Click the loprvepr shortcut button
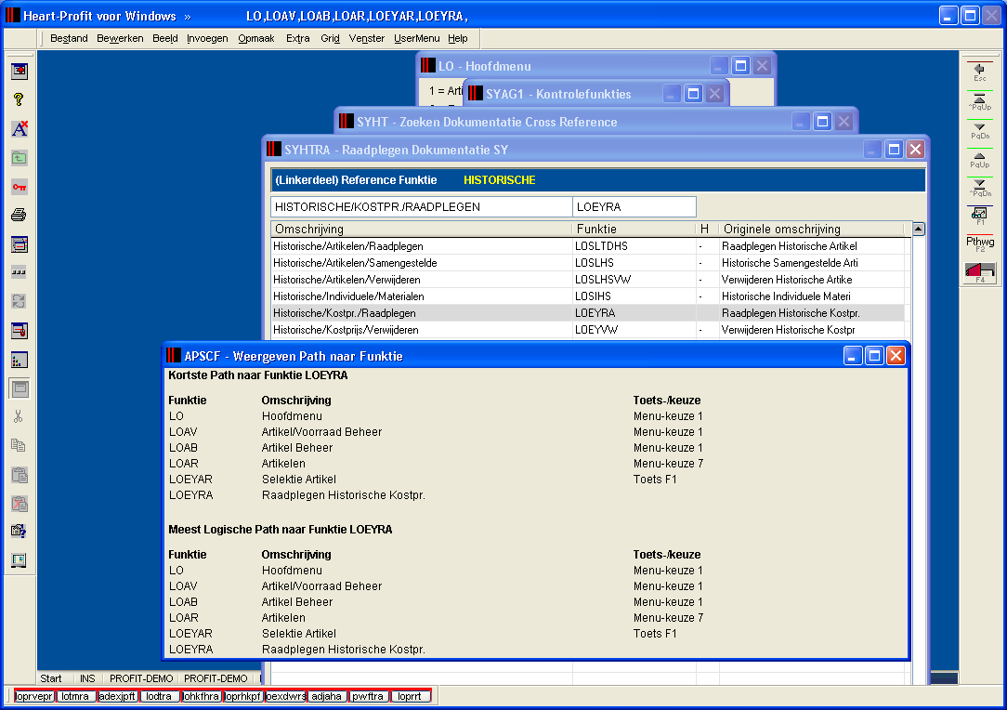Image resolution: width=1007 pixels, height=710 pixels. click(34, 696)
